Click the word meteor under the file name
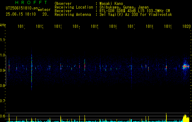192x122 pixels. (44, 10)
